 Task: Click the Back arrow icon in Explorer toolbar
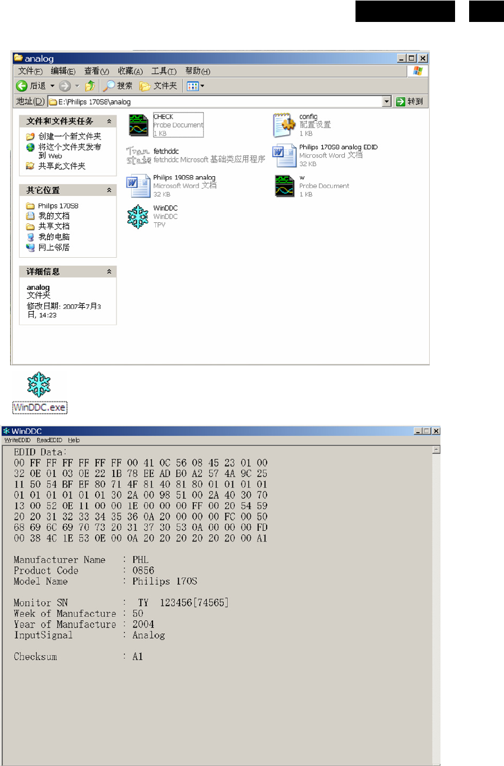point(21,86)
